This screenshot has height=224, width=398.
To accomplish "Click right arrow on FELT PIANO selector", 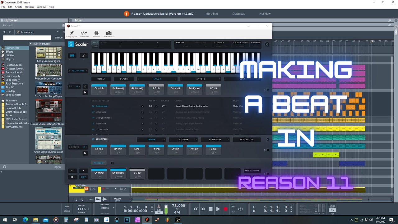I will click(x=86, y=71).
